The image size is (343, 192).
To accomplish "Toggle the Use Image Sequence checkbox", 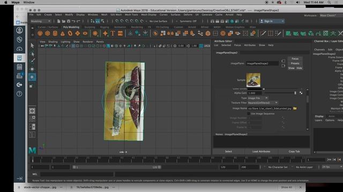I will [249, 114].
